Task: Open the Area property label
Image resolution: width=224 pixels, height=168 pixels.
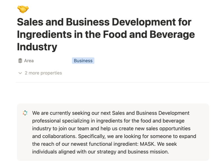Action: [x=29, y=61]
